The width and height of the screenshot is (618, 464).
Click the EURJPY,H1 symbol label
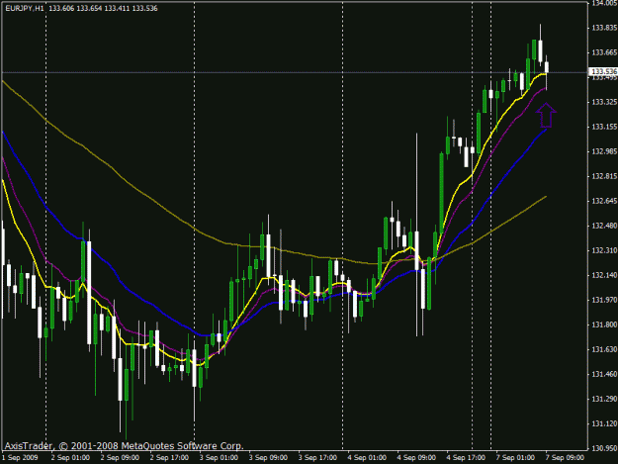(x=25, y=8)
